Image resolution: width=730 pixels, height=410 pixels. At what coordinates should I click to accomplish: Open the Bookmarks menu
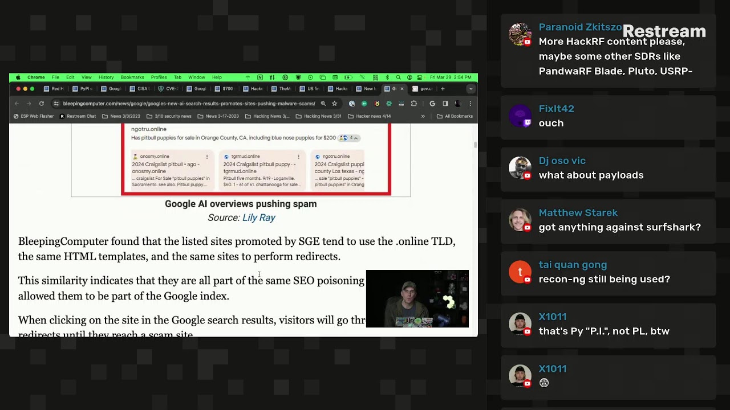tap(132, 77)
